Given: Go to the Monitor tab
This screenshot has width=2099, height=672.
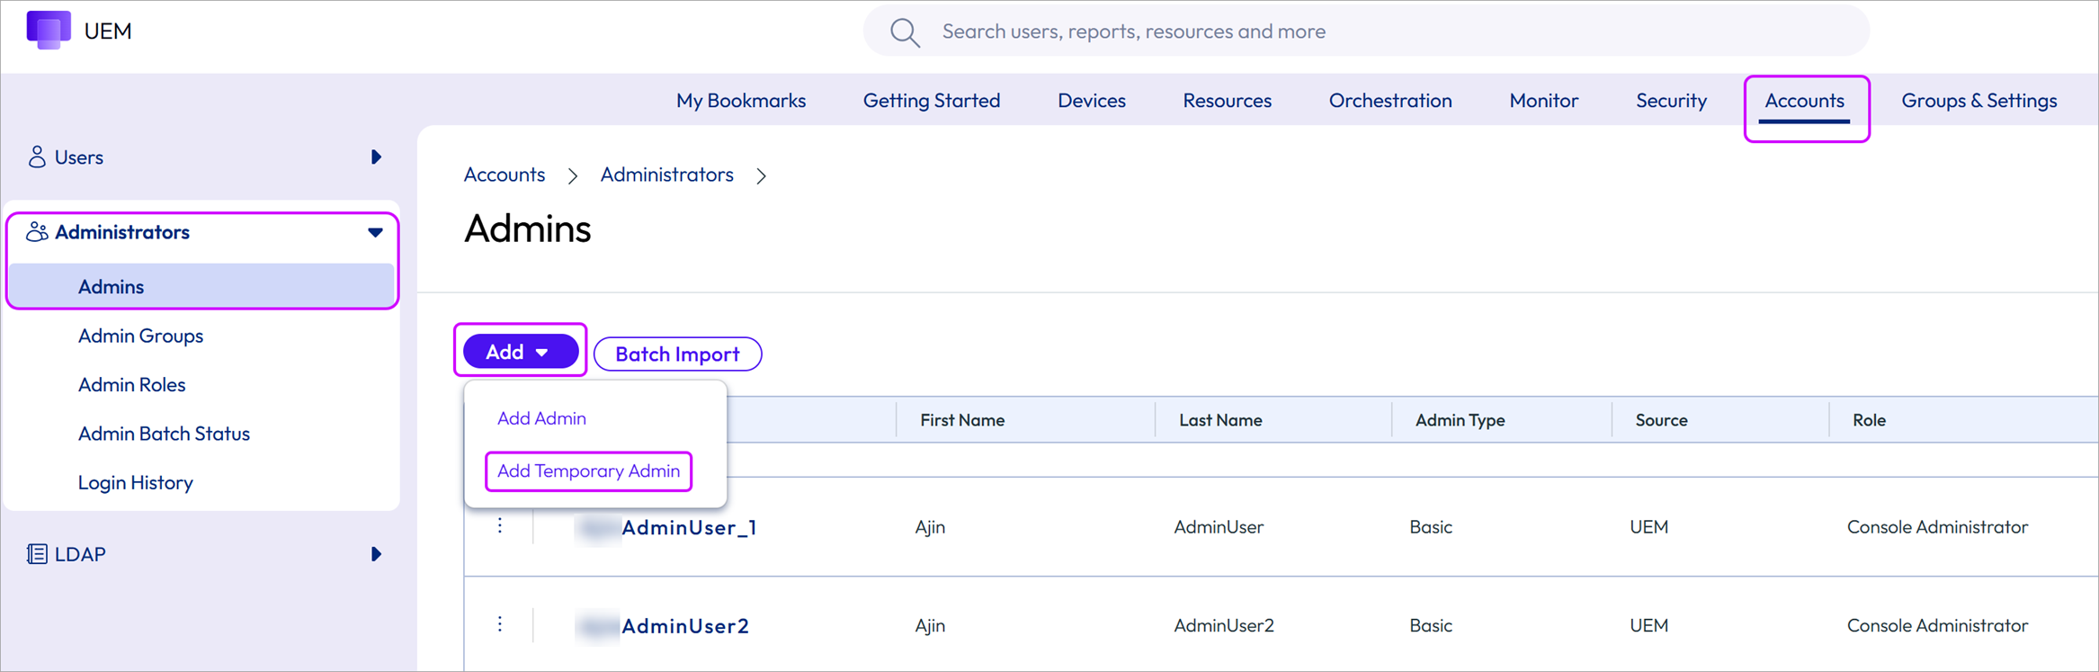Looking at the screenshot, I should click(1544, 101).
